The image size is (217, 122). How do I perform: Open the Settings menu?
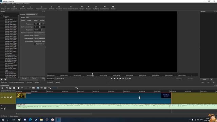coord(19,4)
